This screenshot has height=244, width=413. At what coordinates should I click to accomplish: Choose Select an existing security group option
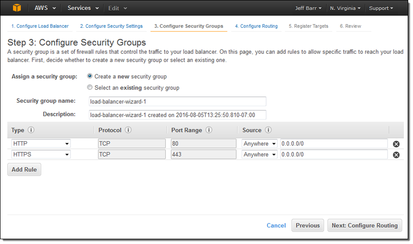click(x=90, y=88)
